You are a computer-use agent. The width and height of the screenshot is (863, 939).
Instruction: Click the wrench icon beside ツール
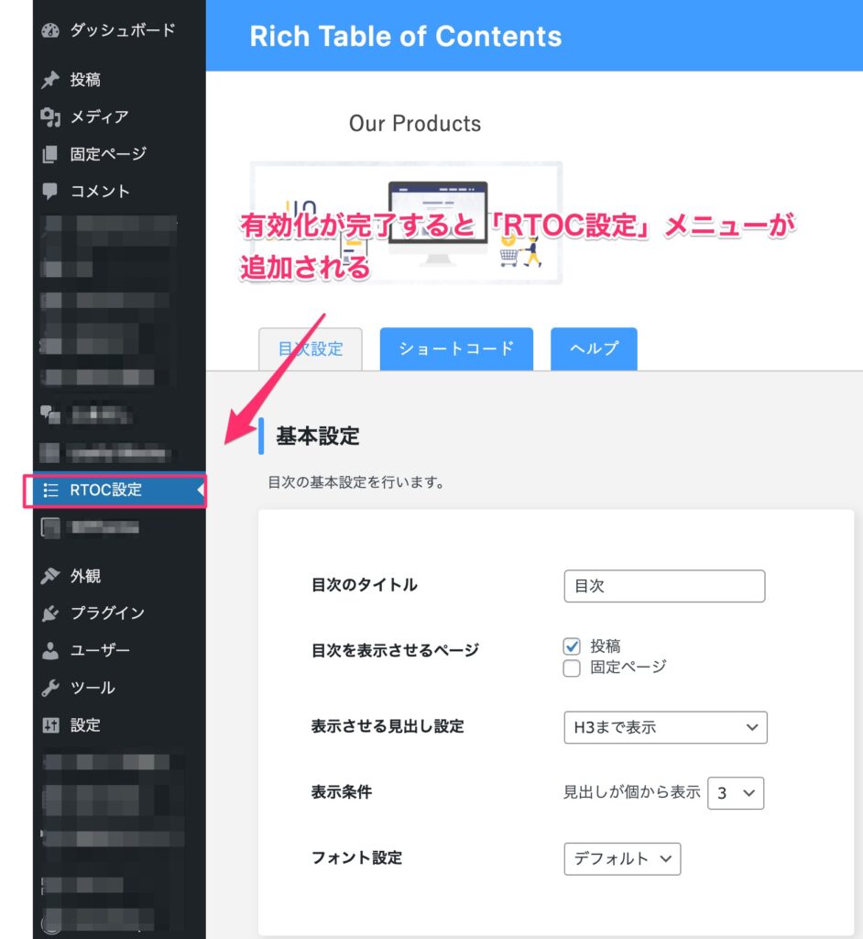click(50, 688)
